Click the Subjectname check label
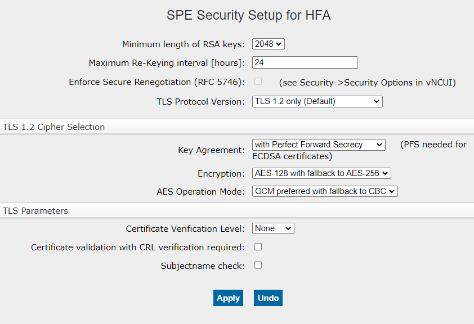The width and height of the screenshot is (474, 324). pos(203,266)
